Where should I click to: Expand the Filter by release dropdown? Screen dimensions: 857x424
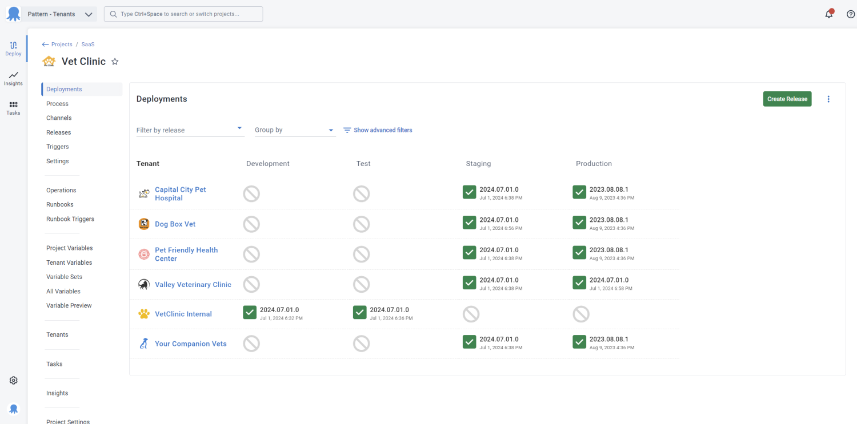point(190,130)
